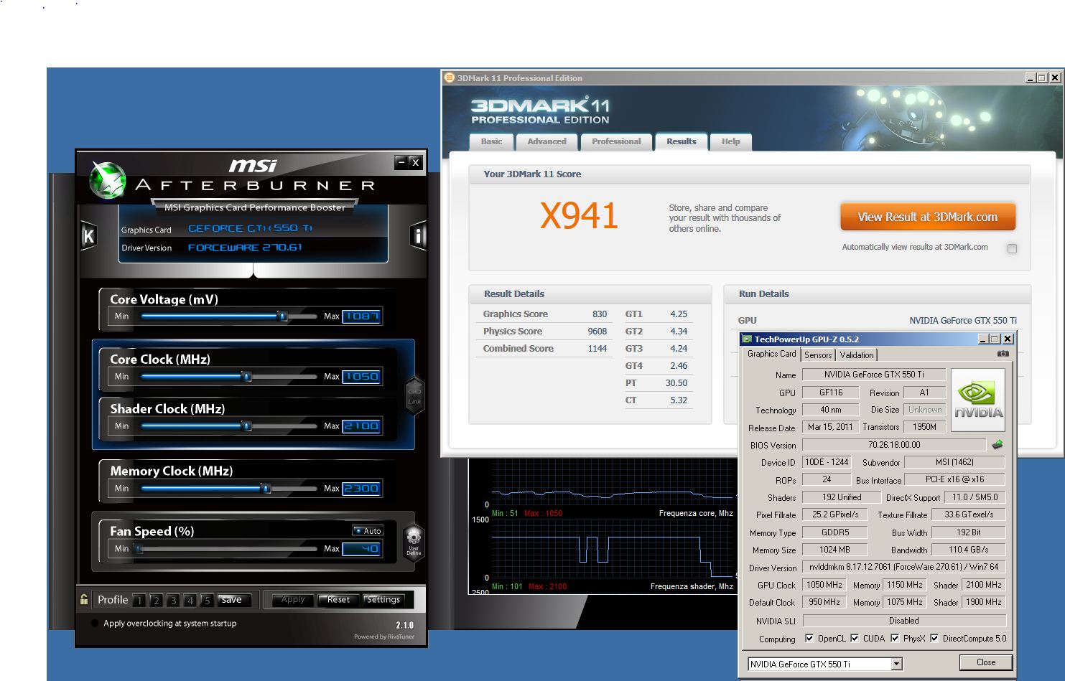
Task: Select profile slot 3 in Afterburner
Action: coord(173,601)
